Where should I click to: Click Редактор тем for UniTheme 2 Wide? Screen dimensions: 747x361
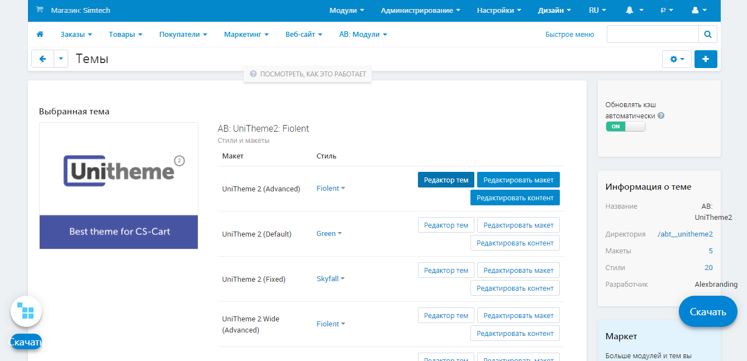point(446,315)
